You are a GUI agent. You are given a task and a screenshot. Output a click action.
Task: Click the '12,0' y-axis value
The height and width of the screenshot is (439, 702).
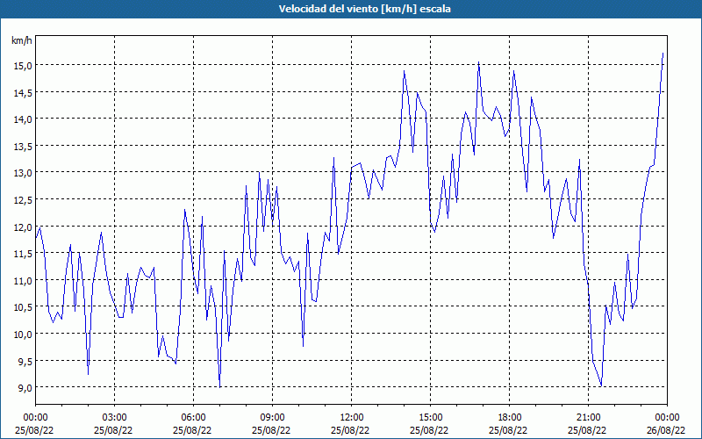point(23,227)
